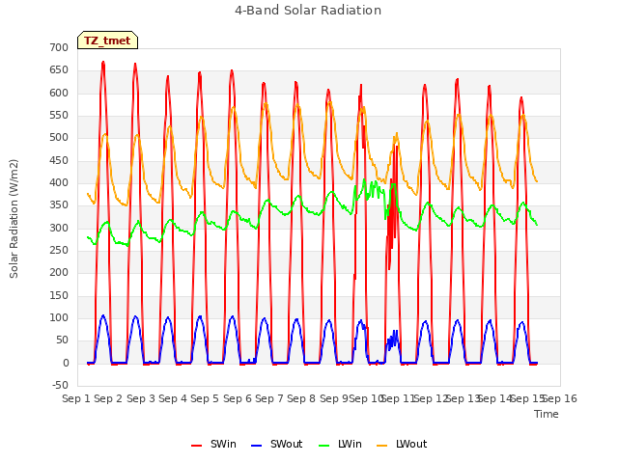Click the SWout legend entry
This screenshot has height=463, width=618.
click(x=277, y=444)
